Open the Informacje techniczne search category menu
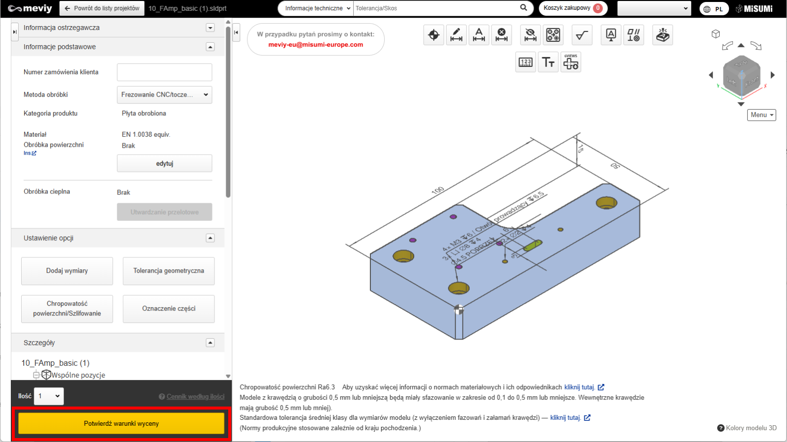 tap(318, 8)
